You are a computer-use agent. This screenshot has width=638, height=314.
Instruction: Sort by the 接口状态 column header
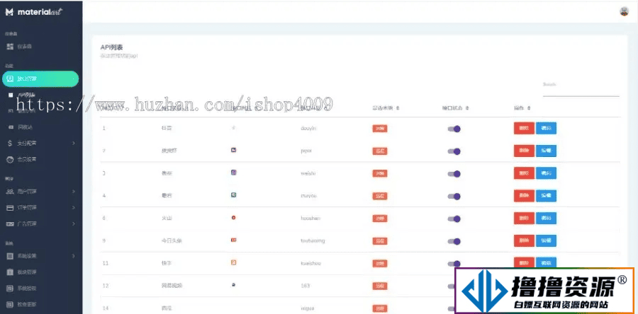455,108
